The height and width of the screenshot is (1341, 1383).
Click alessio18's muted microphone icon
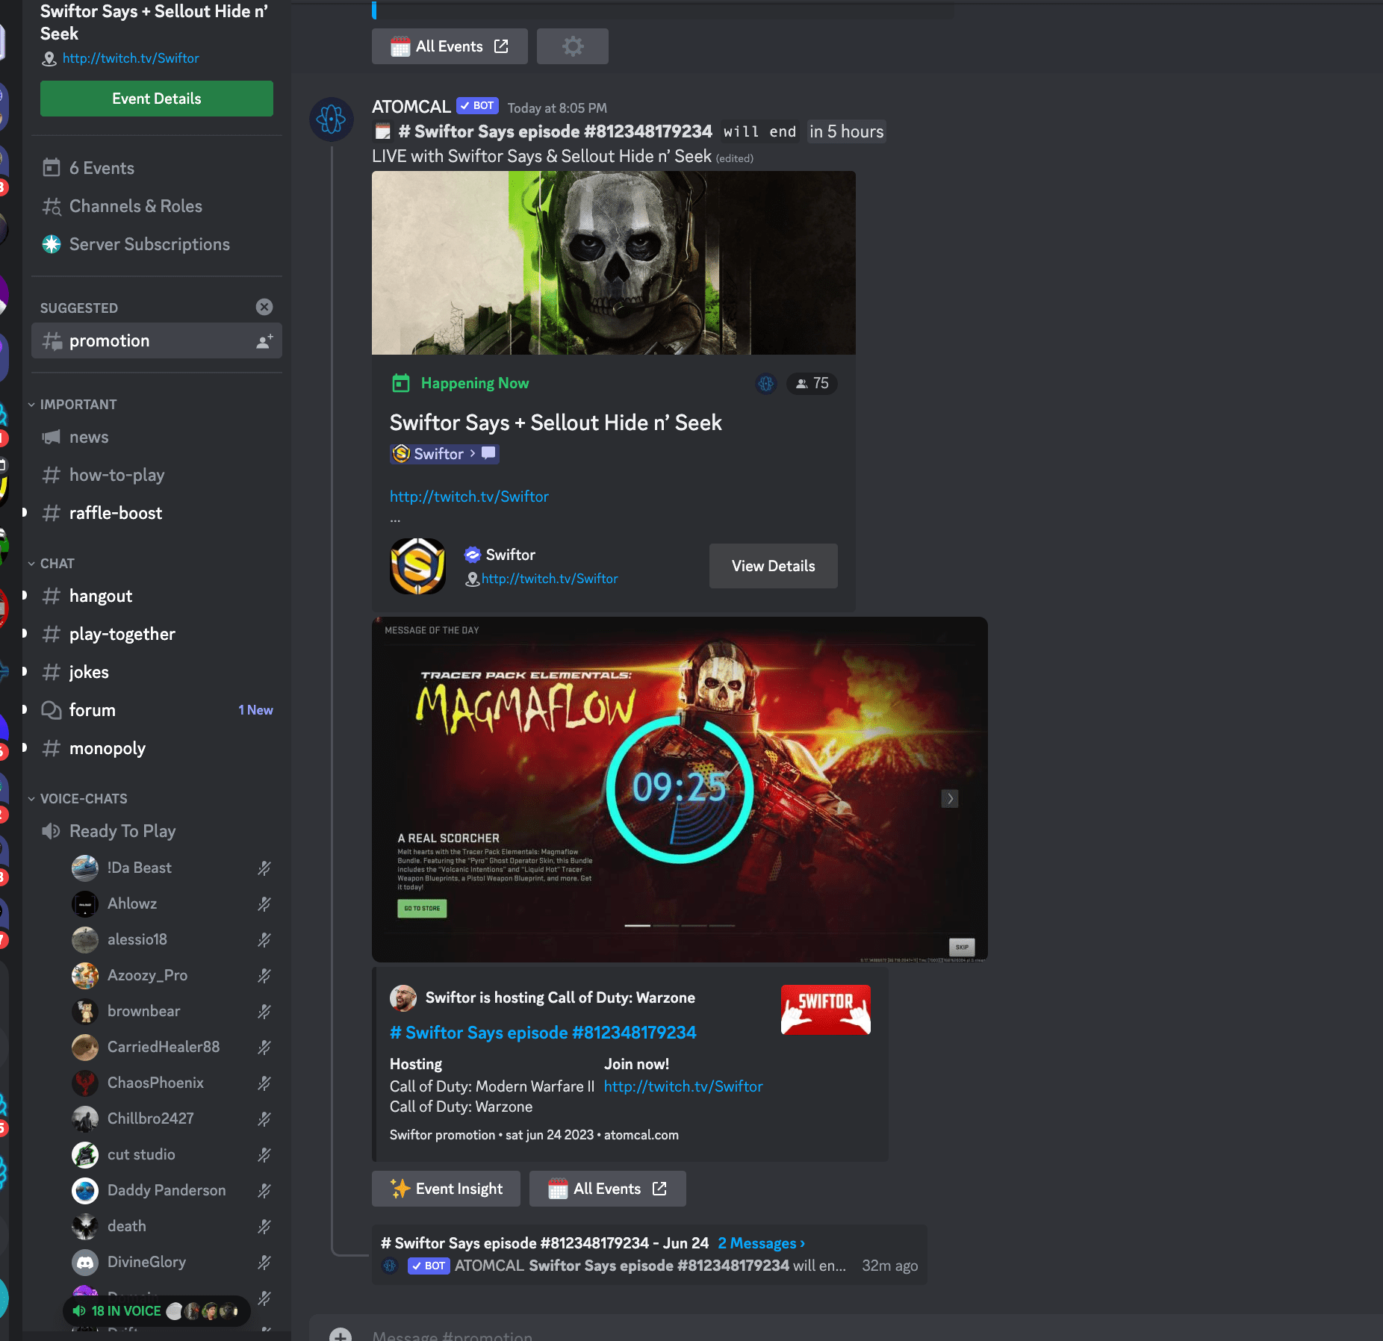pos(264,939)
